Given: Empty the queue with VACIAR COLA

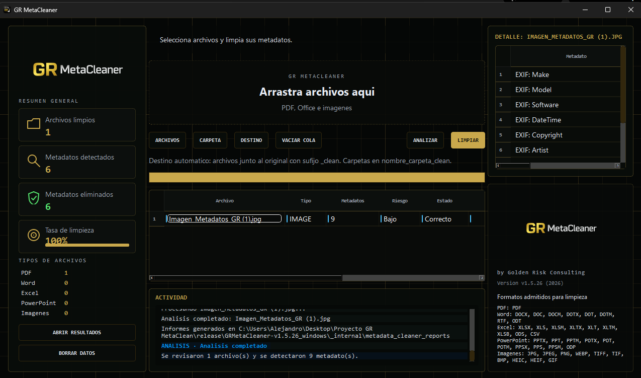Looking at the screenshot, I should point(299,140).
